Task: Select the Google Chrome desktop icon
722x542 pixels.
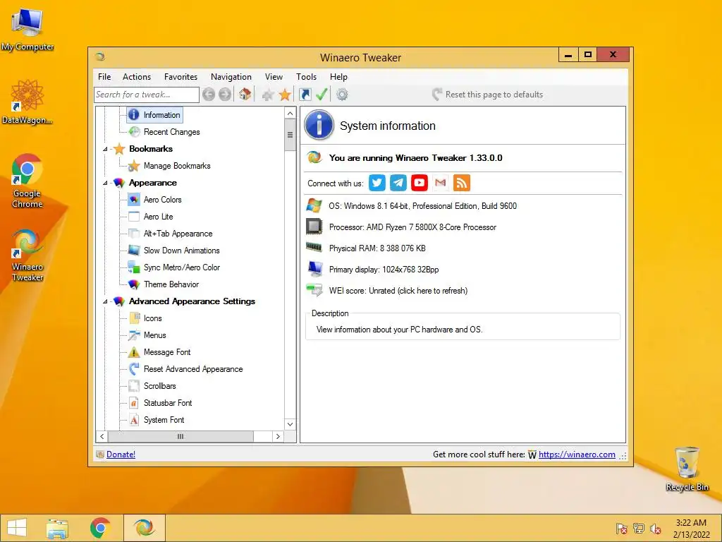Action: [27, 181]
